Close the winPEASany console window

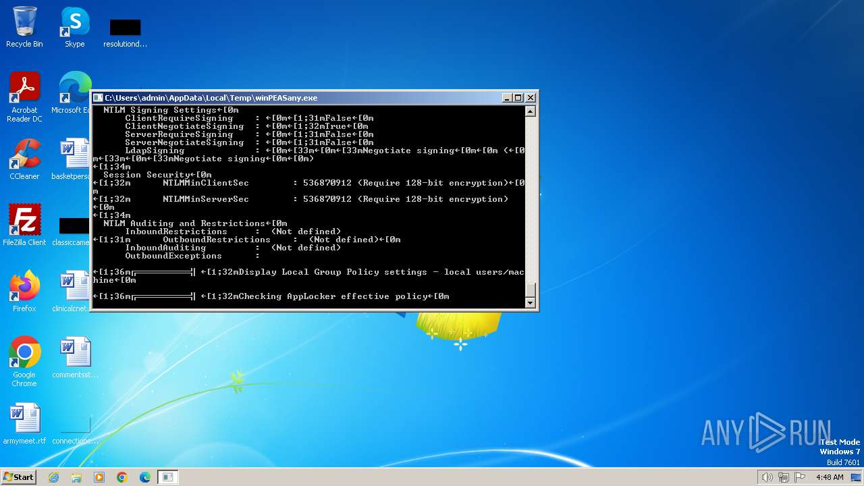(x=530, y=98)
